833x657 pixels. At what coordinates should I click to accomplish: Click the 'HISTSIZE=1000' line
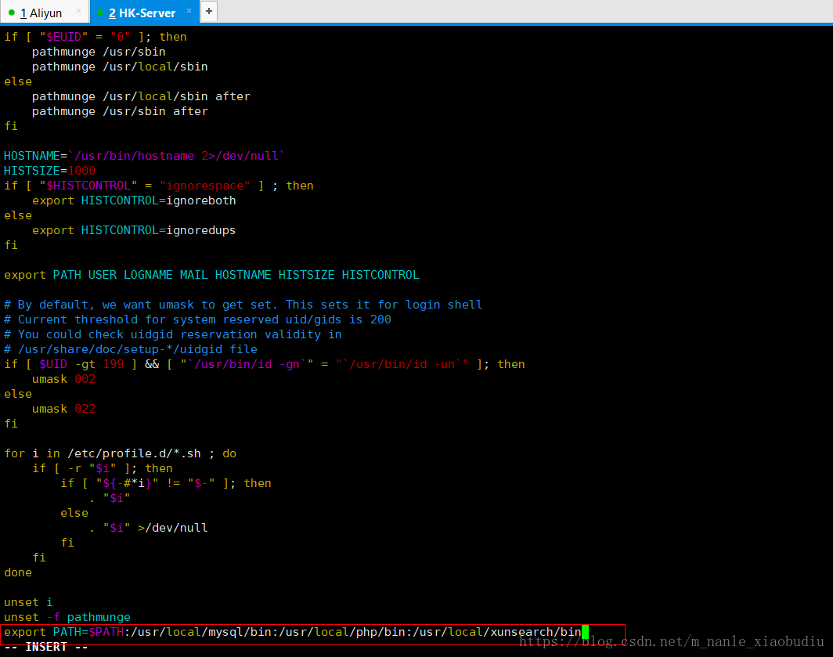50,171
